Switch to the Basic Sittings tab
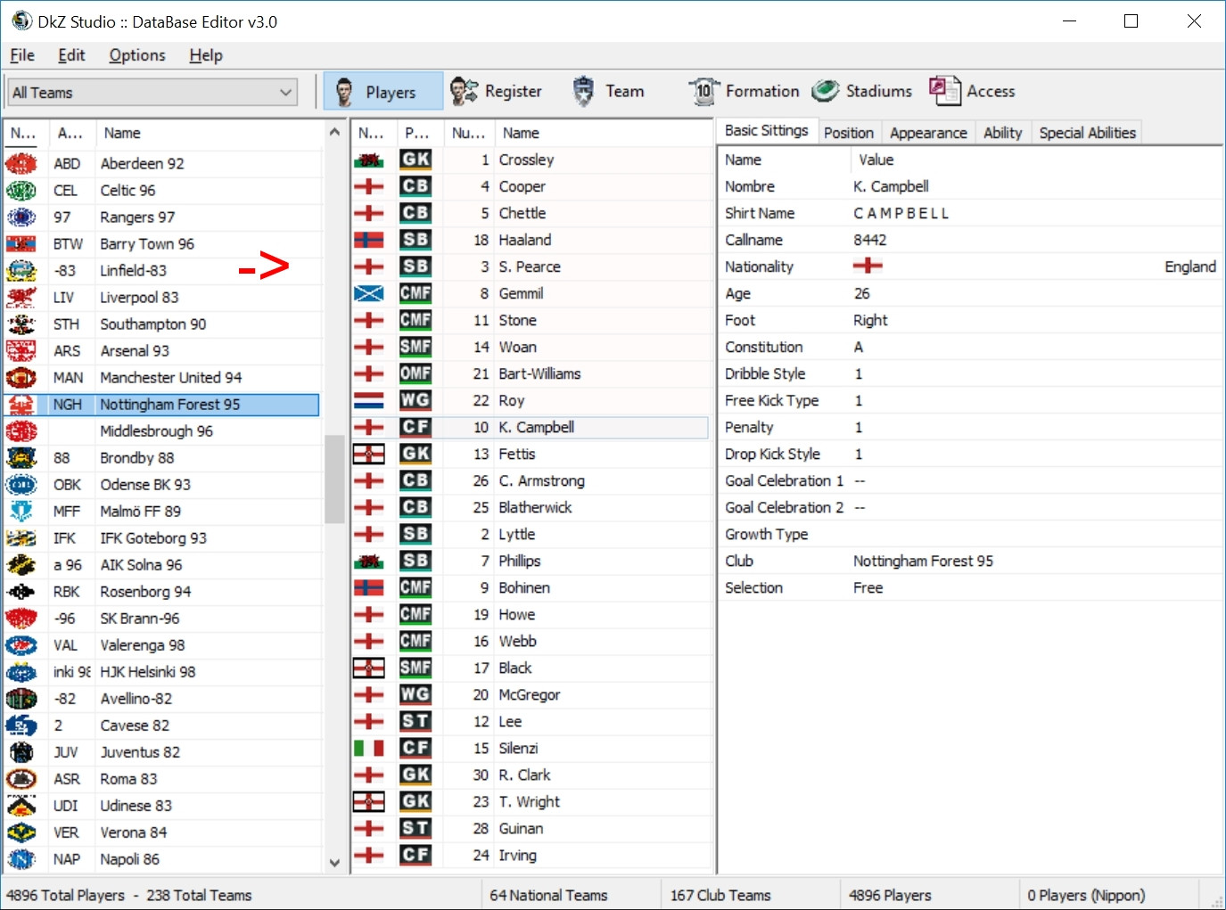 point(766,131)
